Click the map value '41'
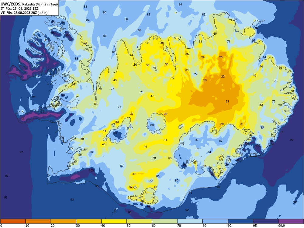This screenshot has width=304, height=228. [x=105, y=131]
